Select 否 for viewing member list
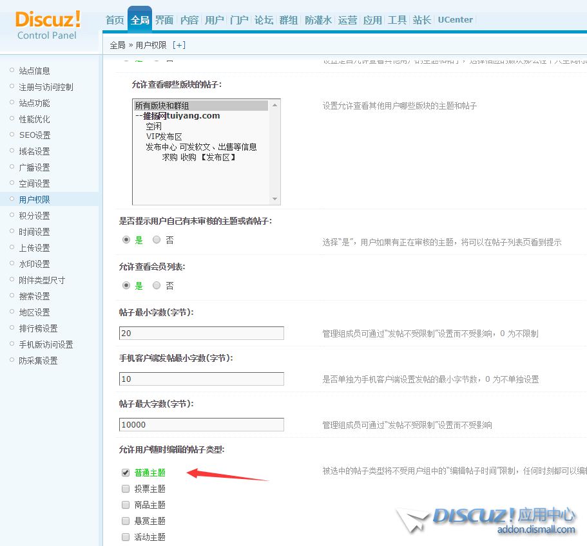The image size is (587, 546). (157, 285)
